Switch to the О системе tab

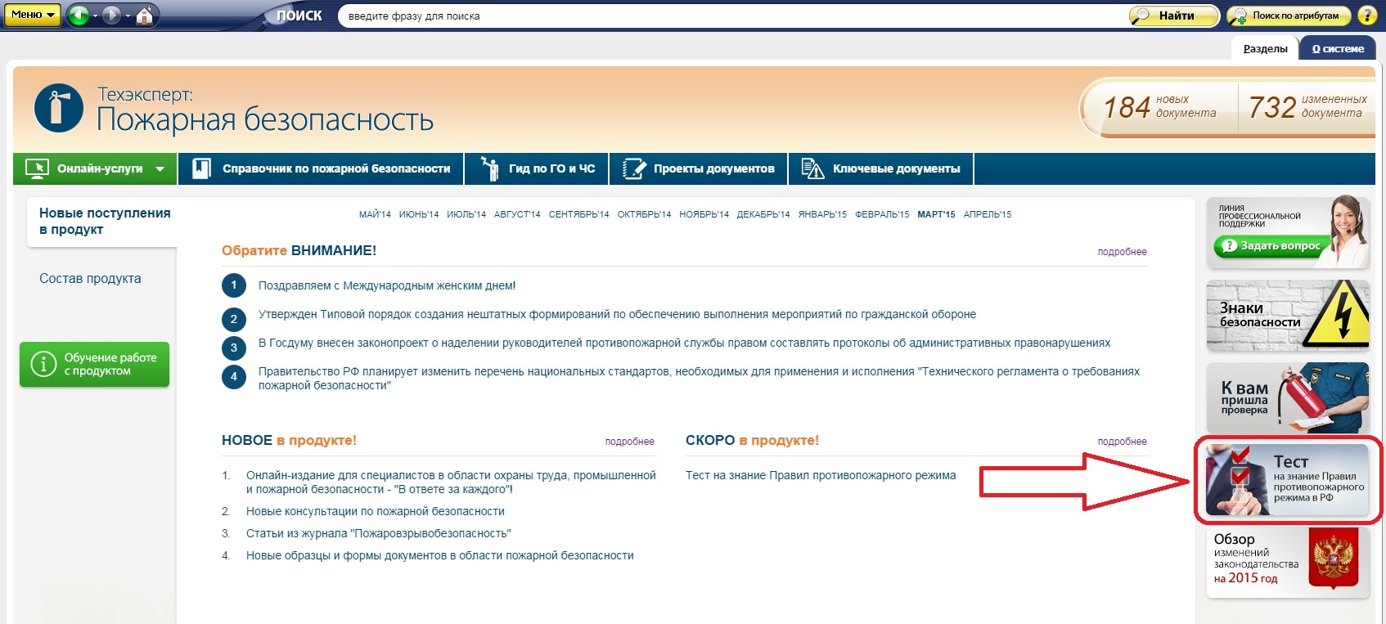pos(1338,49)
